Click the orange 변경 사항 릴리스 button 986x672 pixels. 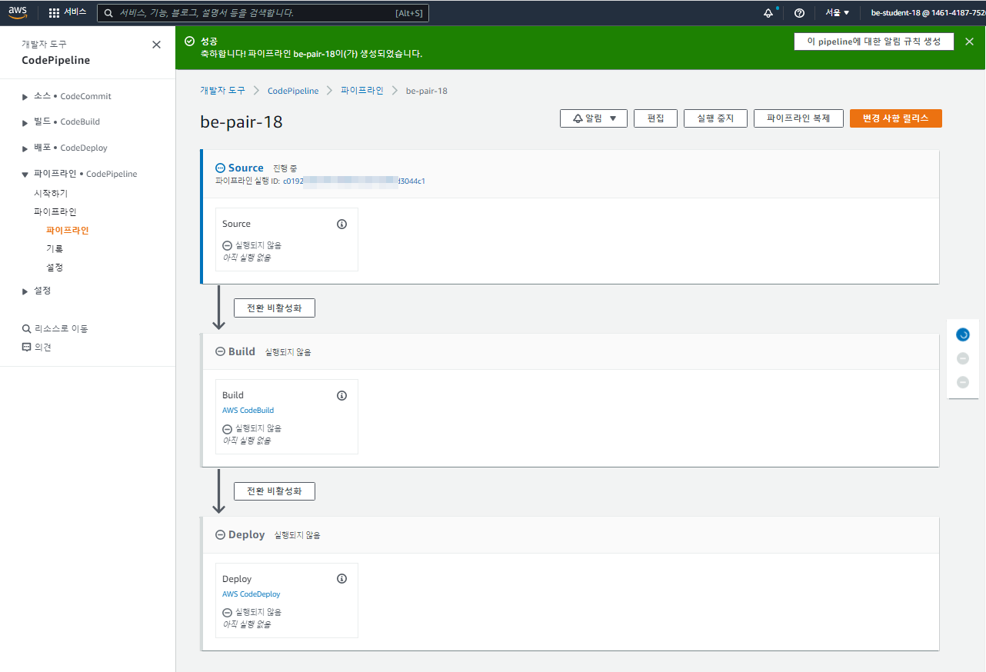tap(896, 118)
